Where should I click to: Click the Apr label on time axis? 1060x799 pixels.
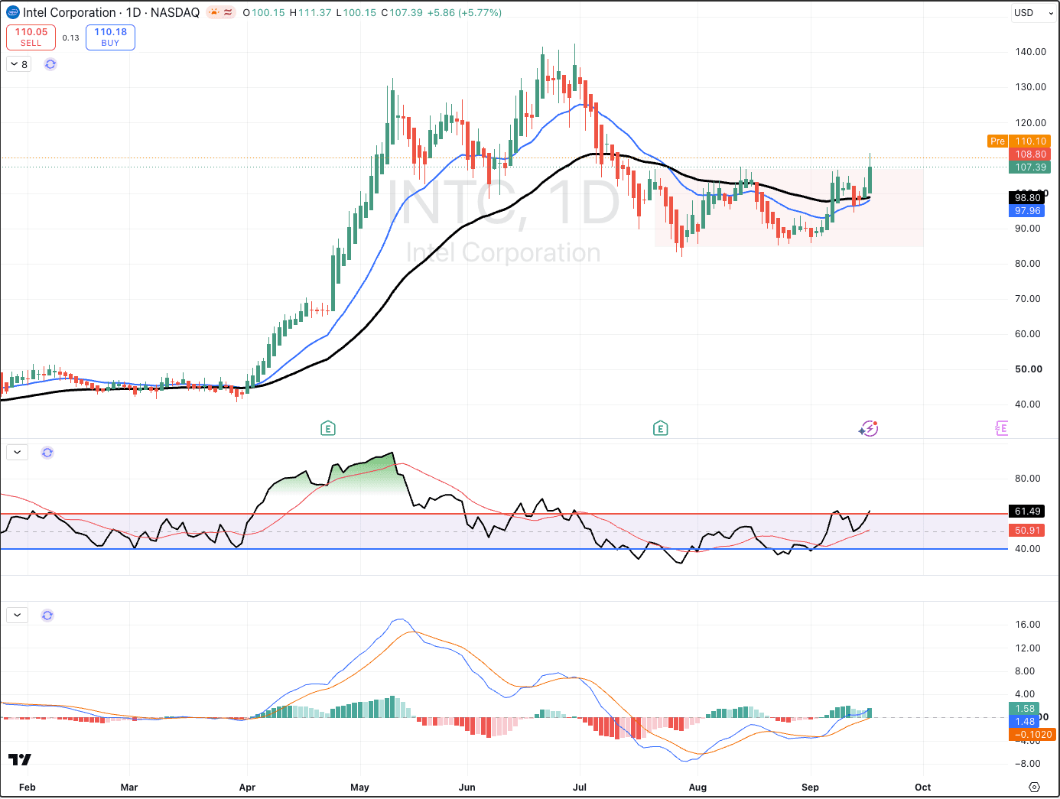pyautogui.click(x=247, y=788)
